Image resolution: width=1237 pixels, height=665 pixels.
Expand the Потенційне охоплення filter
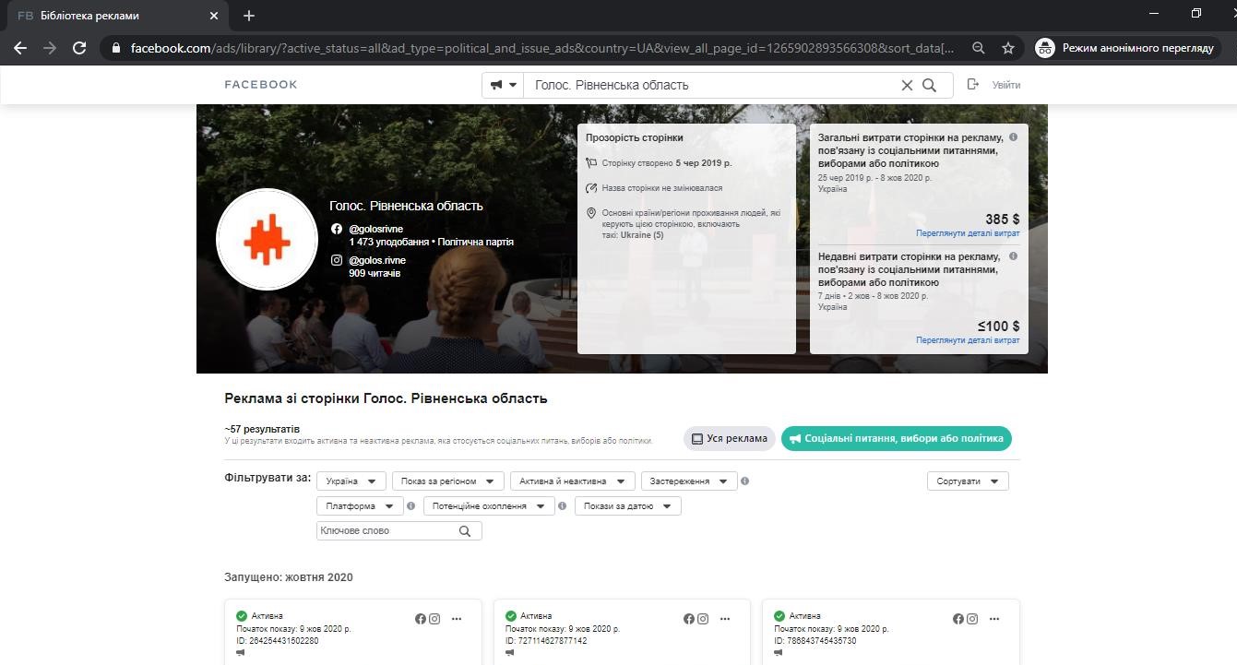[489, 506]
